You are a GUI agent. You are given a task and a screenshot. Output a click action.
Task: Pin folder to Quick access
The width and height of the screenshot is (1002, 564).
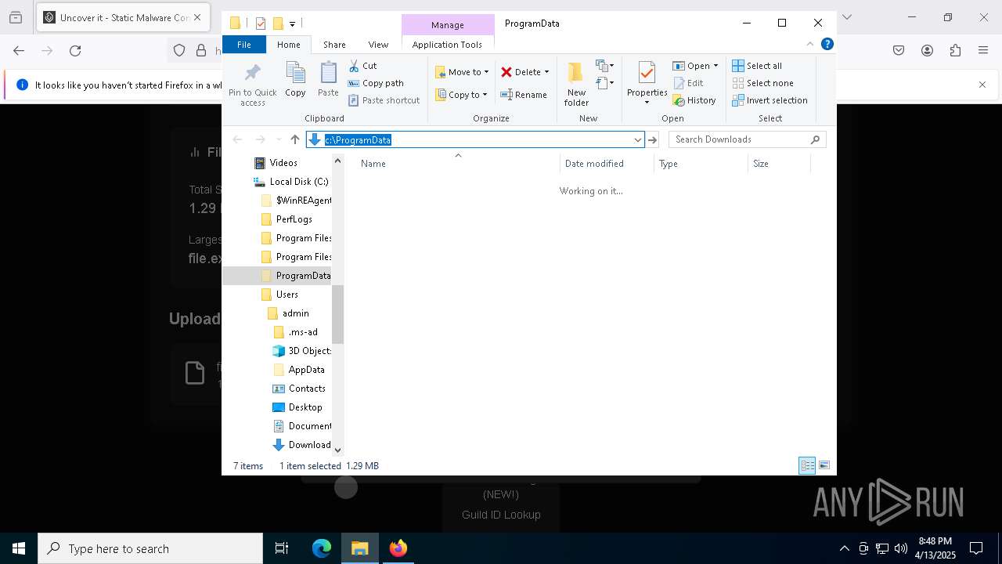252,85
